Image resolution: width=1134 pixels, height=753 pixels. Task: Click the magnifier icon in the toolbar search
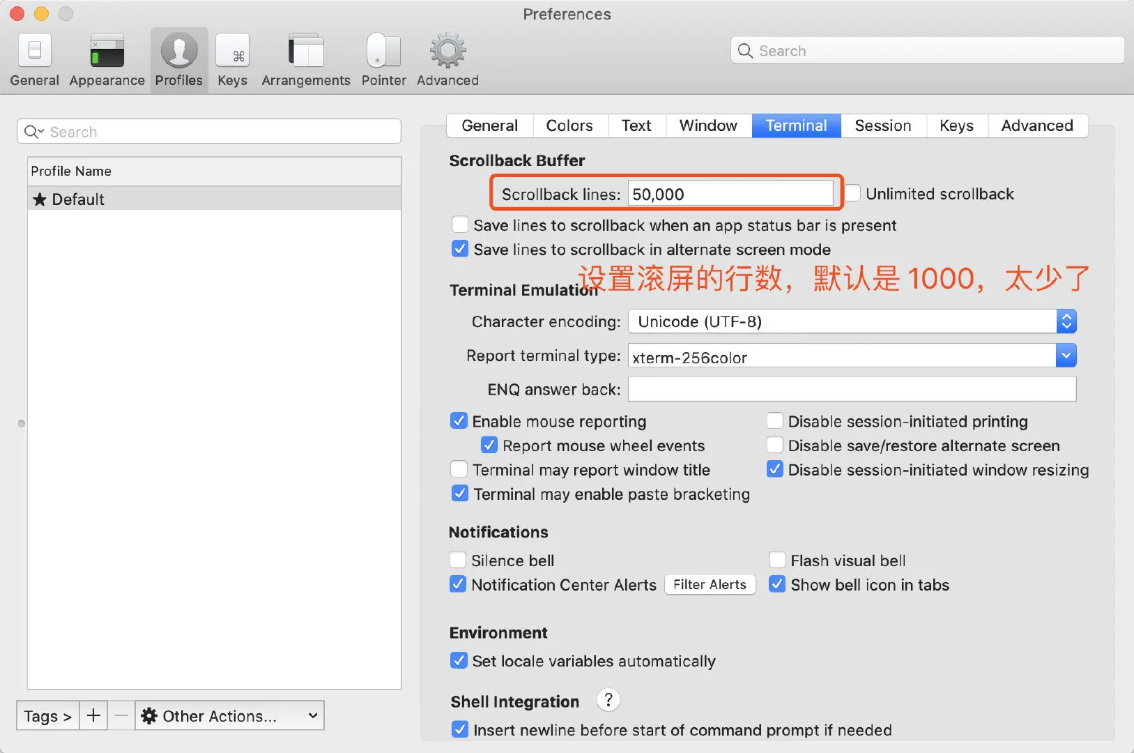click(745, 51)
